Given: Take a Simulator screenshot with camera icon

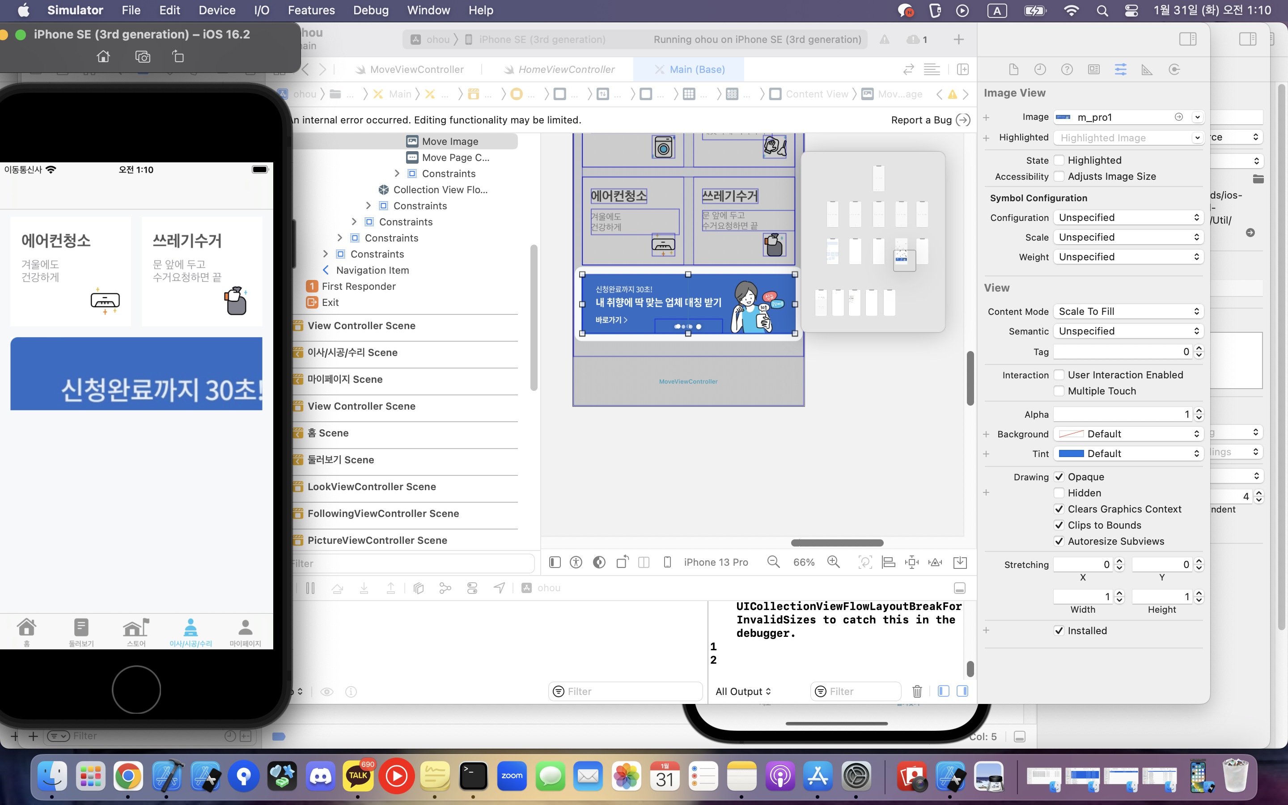Looking at the screenshot, I should tap(143, 56).
